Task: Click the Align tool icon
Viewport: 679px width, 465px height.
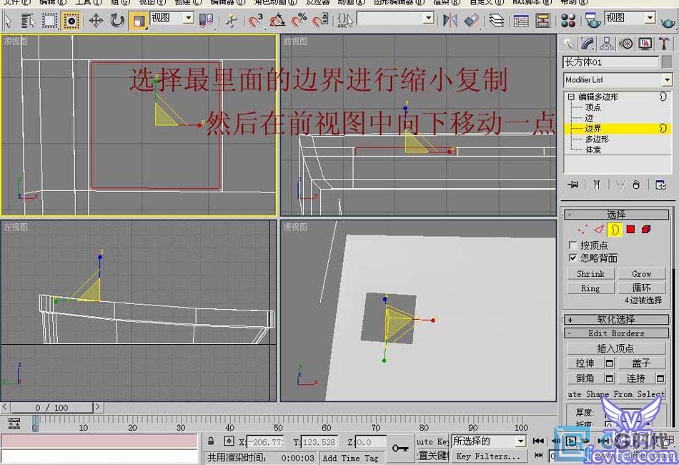Action: click(x=471, y=20)
